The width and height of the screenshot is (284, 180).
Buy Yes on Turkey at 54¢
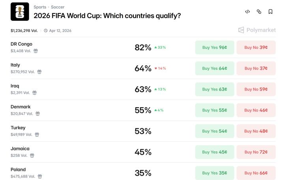215,131
